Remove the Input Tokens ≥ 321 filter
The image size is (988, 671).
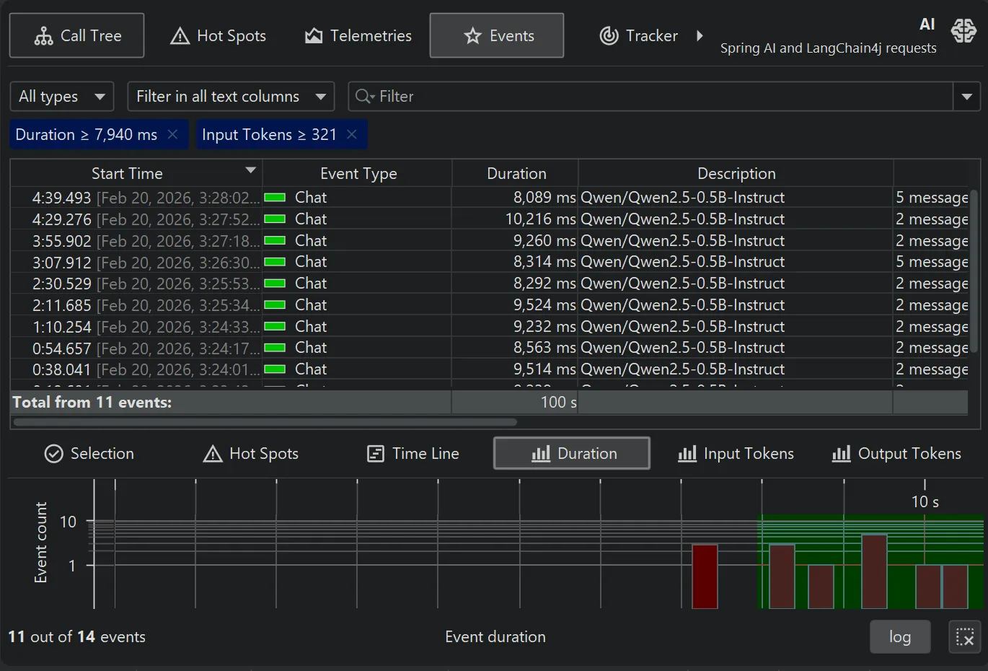[x=351, y=134]
